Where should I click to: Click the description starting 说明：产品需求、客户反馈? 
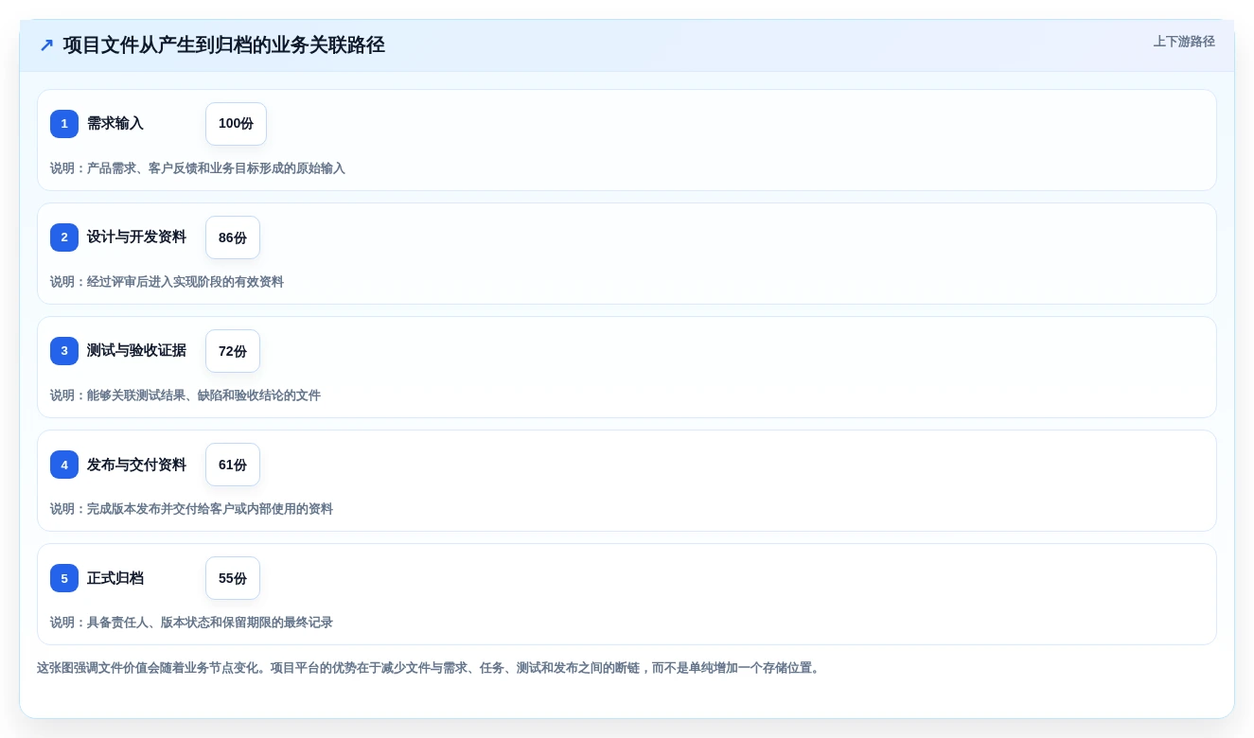(x=198, y=168)
